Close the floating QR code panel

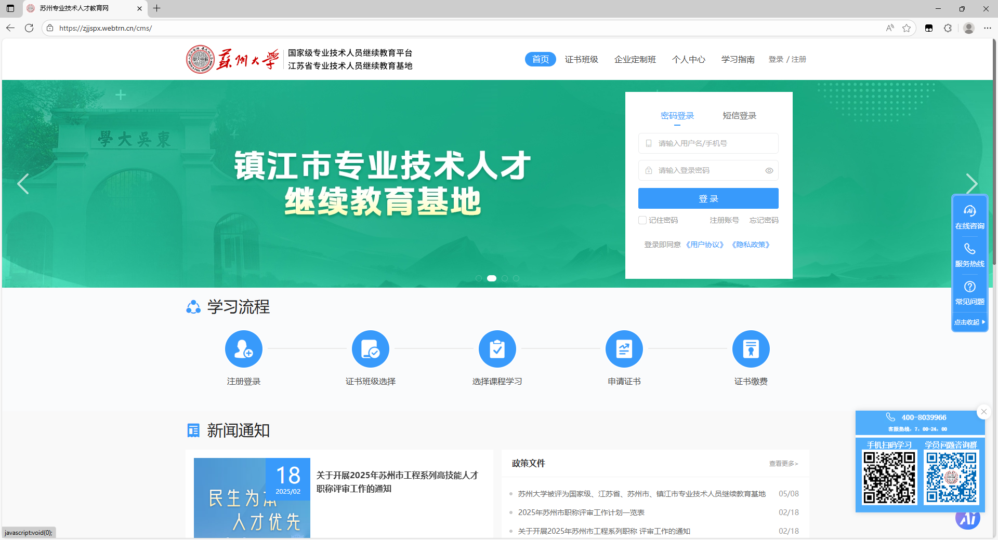(x=983, y=412)
